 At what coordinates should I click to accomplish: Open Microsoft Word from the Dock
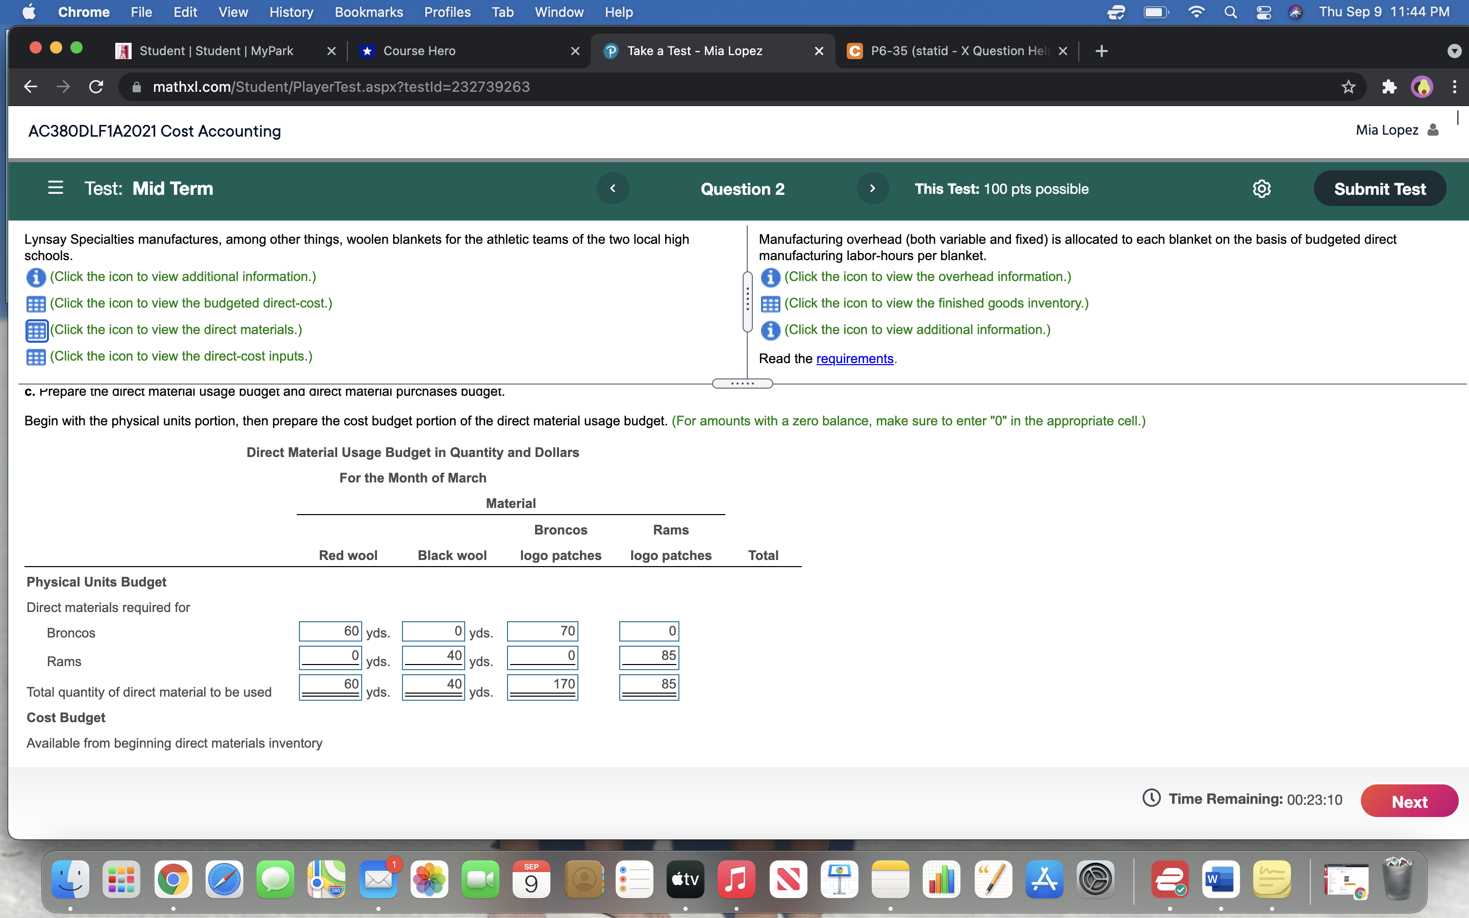click(1221, 879)
